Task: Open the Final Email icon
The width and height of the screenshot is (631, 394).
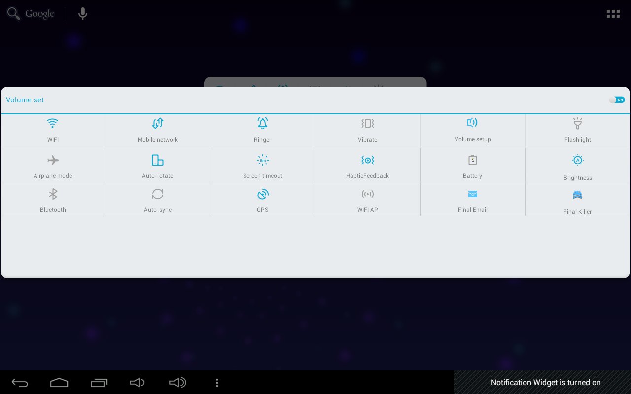Action: [472, 194]
